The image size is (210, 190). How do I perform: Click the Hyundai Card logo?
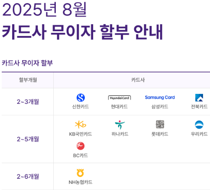tap(120, 98)
